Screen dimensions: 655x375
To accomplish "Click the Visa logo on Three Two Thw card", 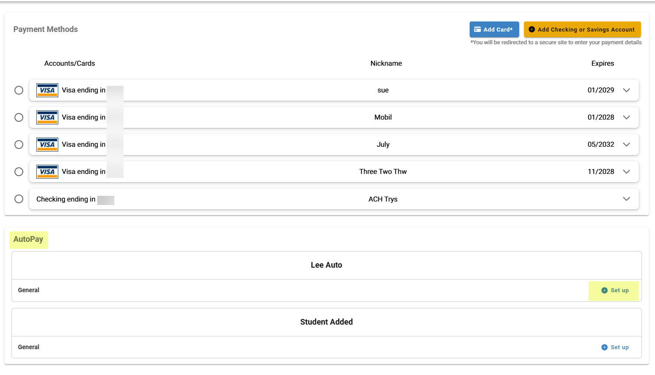I will (47, 172).
